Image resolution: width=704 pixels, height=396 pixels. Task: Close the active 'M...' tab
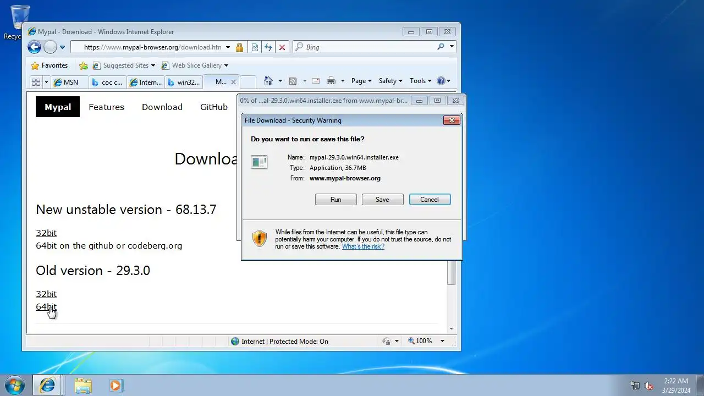(233, 82)
